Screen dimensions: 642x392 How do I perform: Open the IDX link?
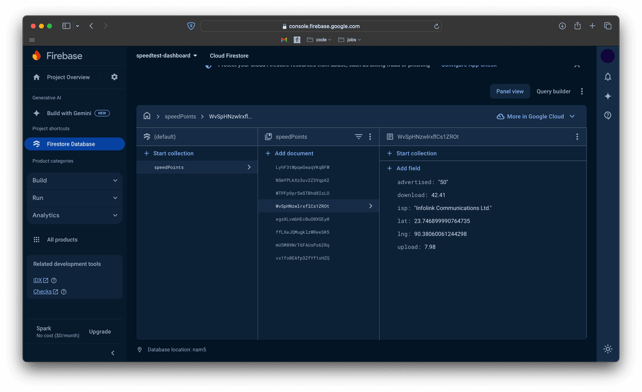click(41, 280)
